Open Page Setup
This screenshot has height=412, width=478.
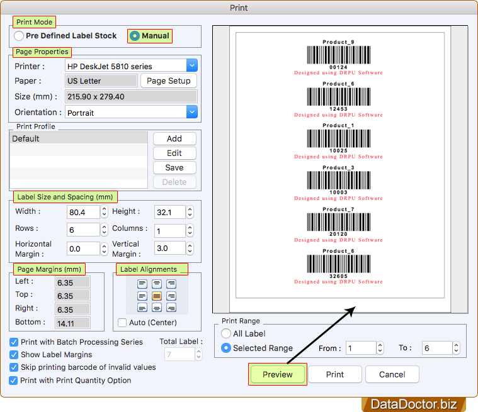(169, 81)
